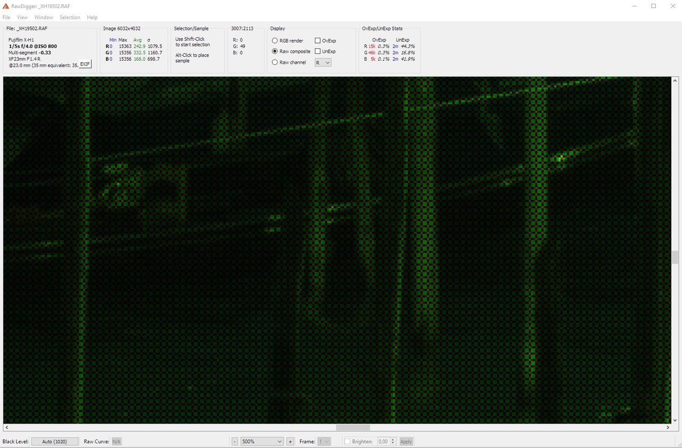
Task: Open the Help menu
Action: (x=92, y=18)
